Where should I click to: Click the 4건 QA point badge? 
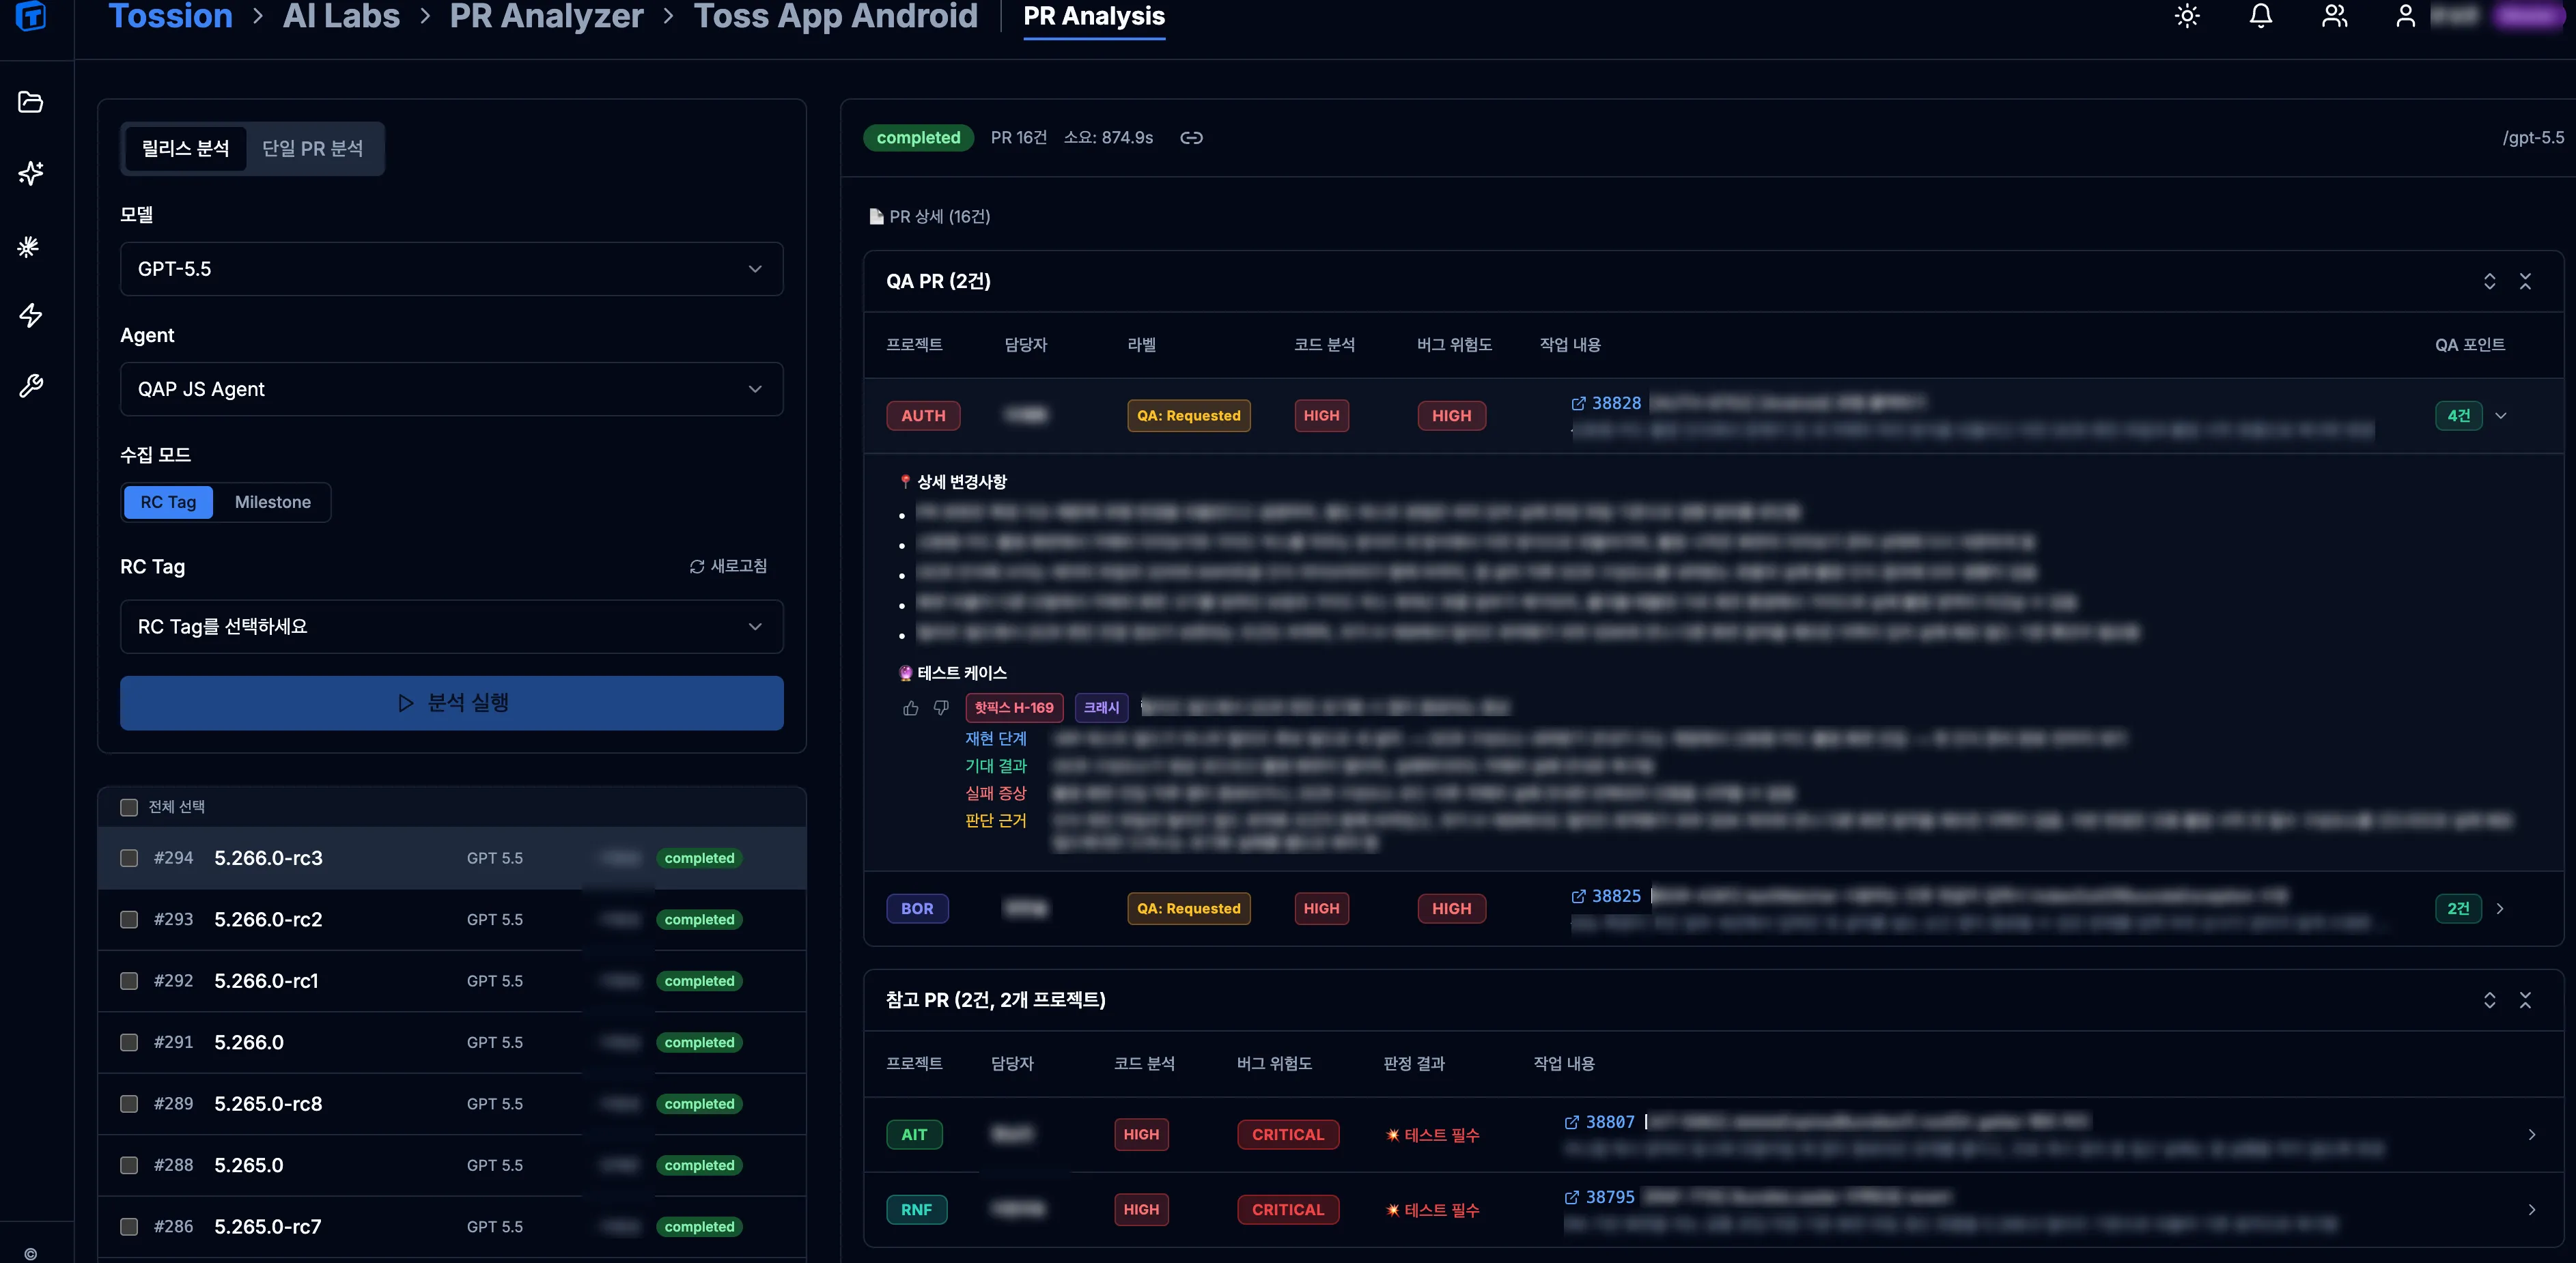pyautogui.click(x=2458, y=416)
